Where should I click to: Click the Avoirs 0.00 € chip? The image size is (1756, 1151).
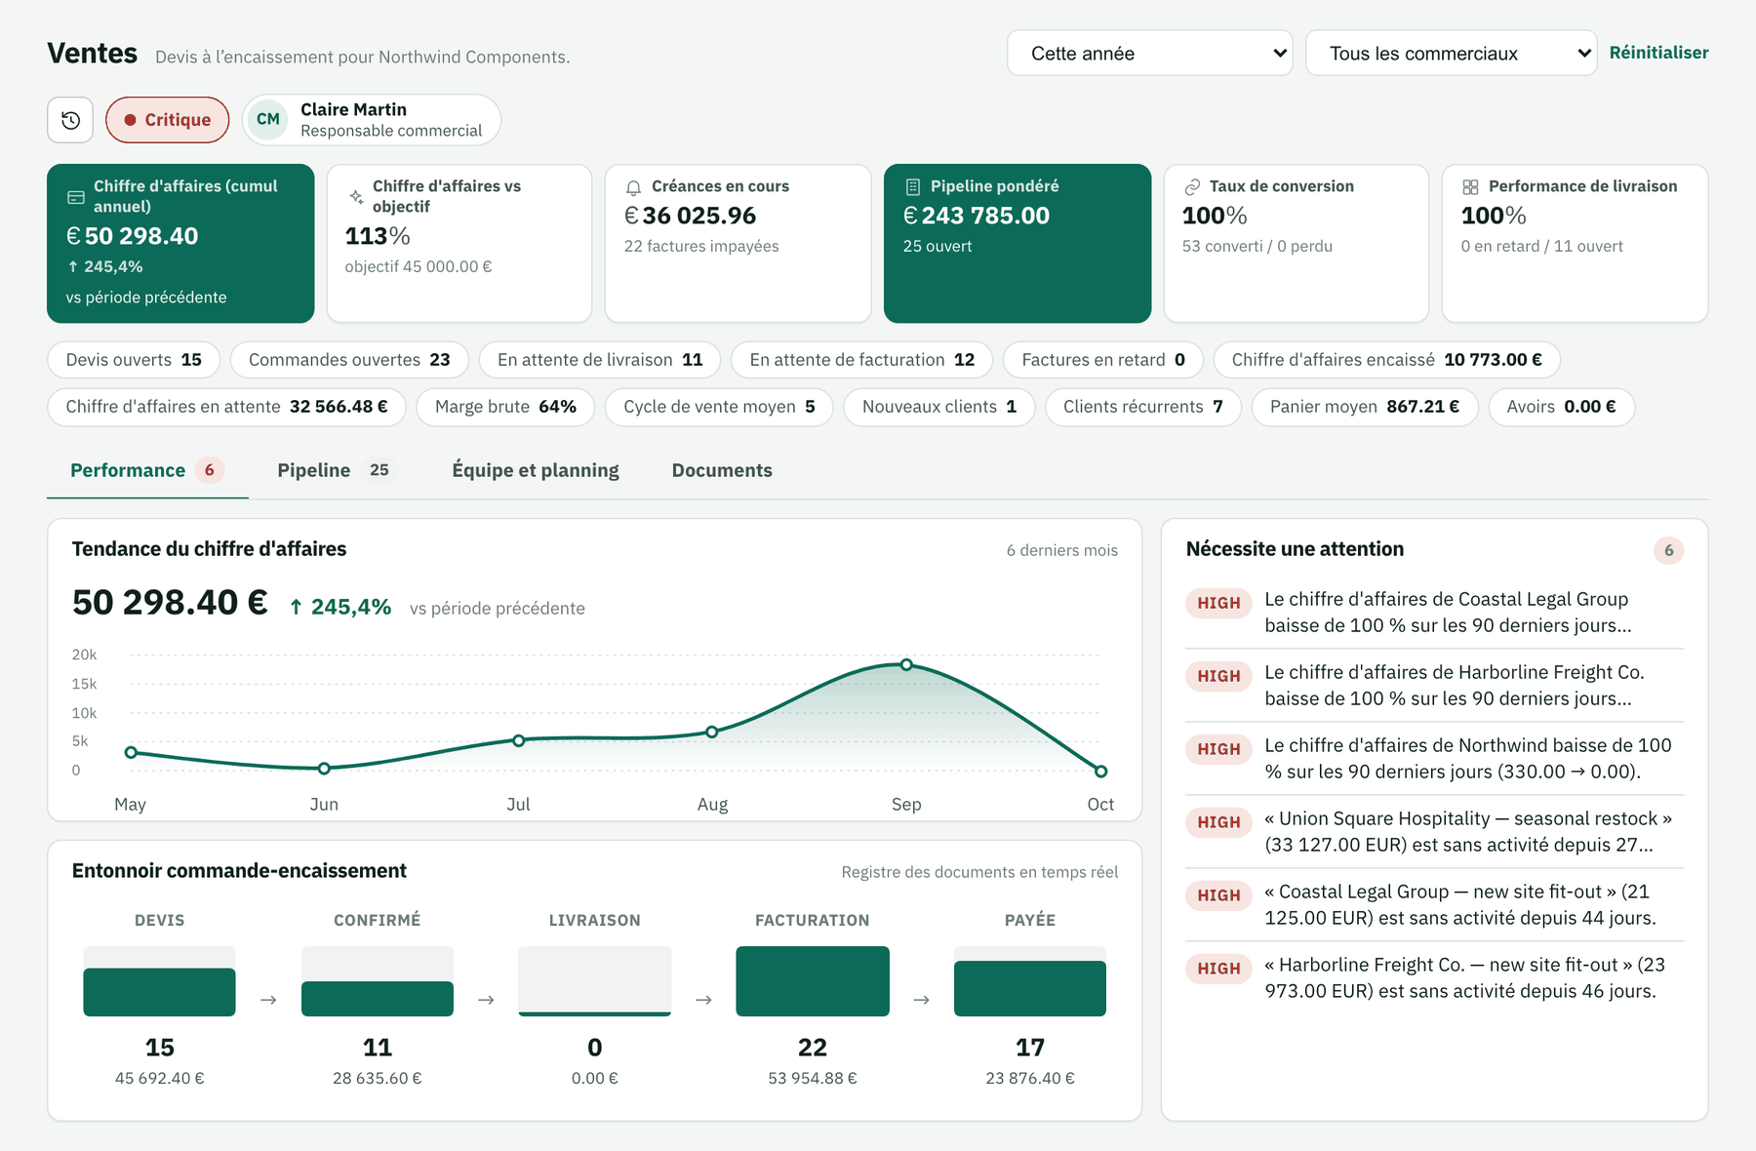(1561, 407)
